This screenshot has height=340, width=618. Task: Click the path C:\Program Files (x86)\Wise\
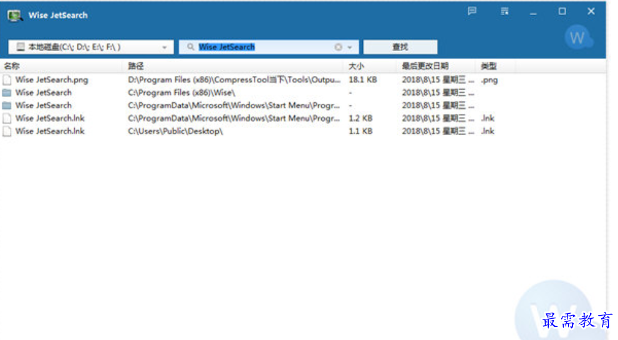click(x=181, y=93)
